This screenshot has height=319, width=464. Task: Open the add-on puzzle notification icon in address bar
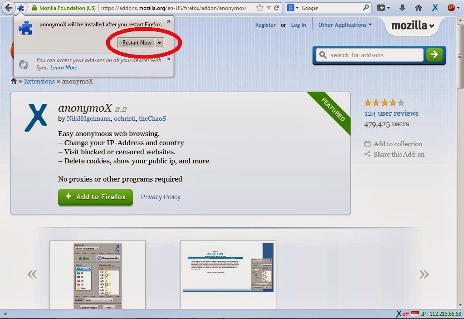[20, 8]
